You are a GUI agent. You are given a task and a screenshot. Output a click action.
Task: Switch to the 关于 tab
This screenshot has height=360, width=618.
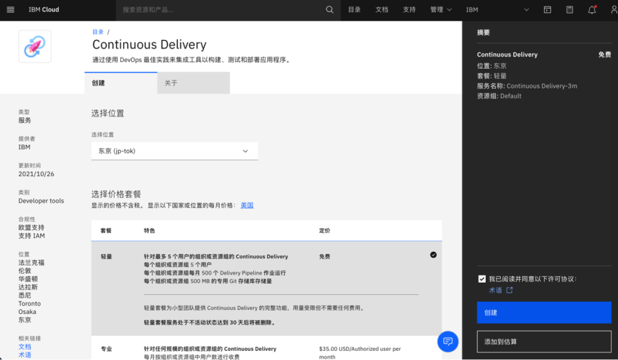coord(194,83)
